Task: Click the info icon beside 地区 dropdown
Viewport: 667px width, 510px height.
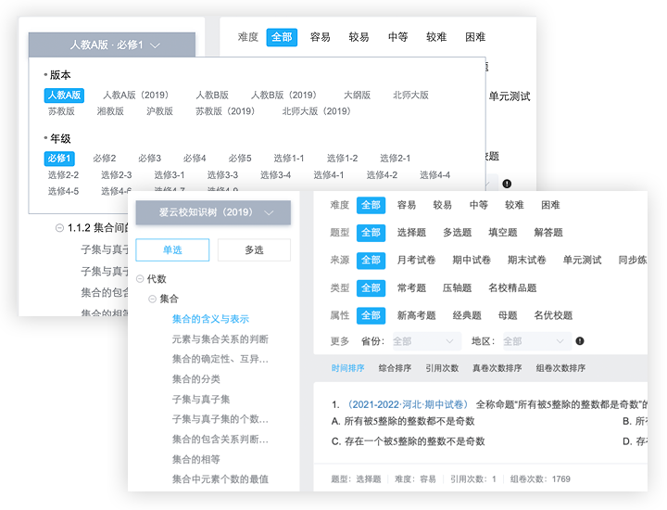Action: (x=580, y=341)
